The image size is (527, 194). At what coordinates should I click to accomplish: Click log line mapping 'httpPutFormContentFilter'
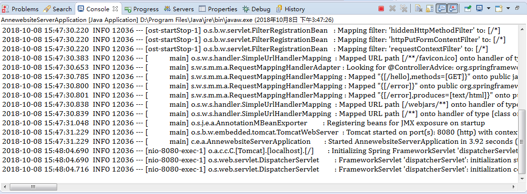pos(254,39)
